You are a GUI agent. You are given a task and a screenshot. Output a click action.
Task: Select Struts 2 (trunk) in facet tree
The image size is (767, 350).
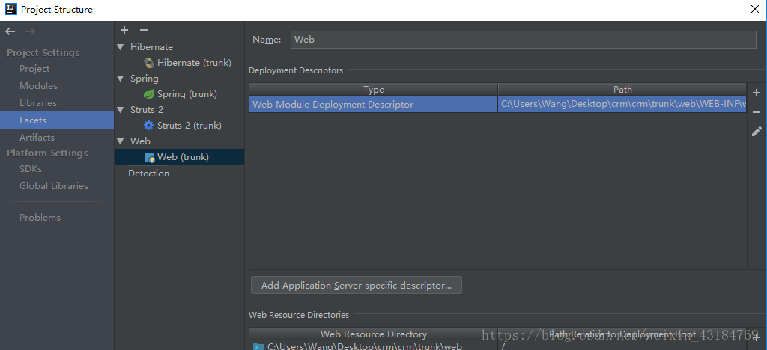pos(190,126)
